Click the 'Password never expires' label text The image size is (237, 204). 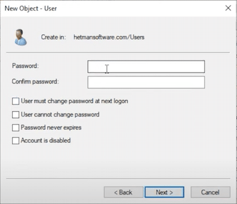click(x=51, y=128)
